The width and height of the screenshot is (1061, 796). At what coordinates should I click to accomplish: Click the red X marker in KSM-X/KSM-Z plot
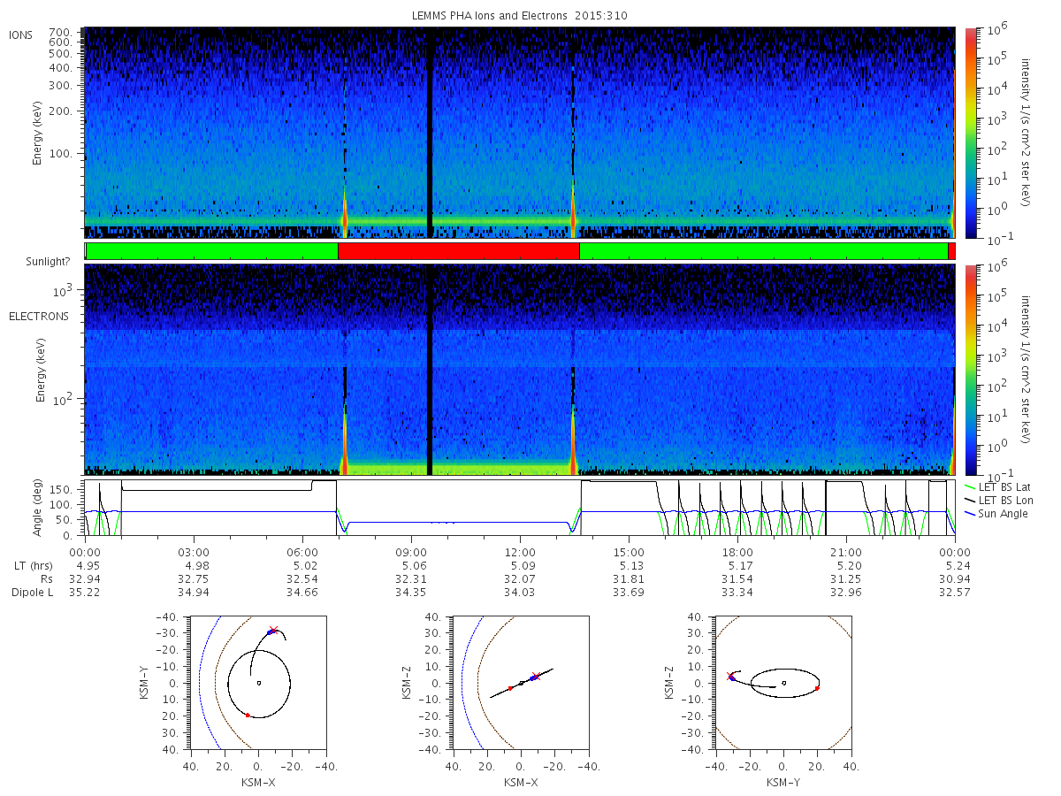535,677
